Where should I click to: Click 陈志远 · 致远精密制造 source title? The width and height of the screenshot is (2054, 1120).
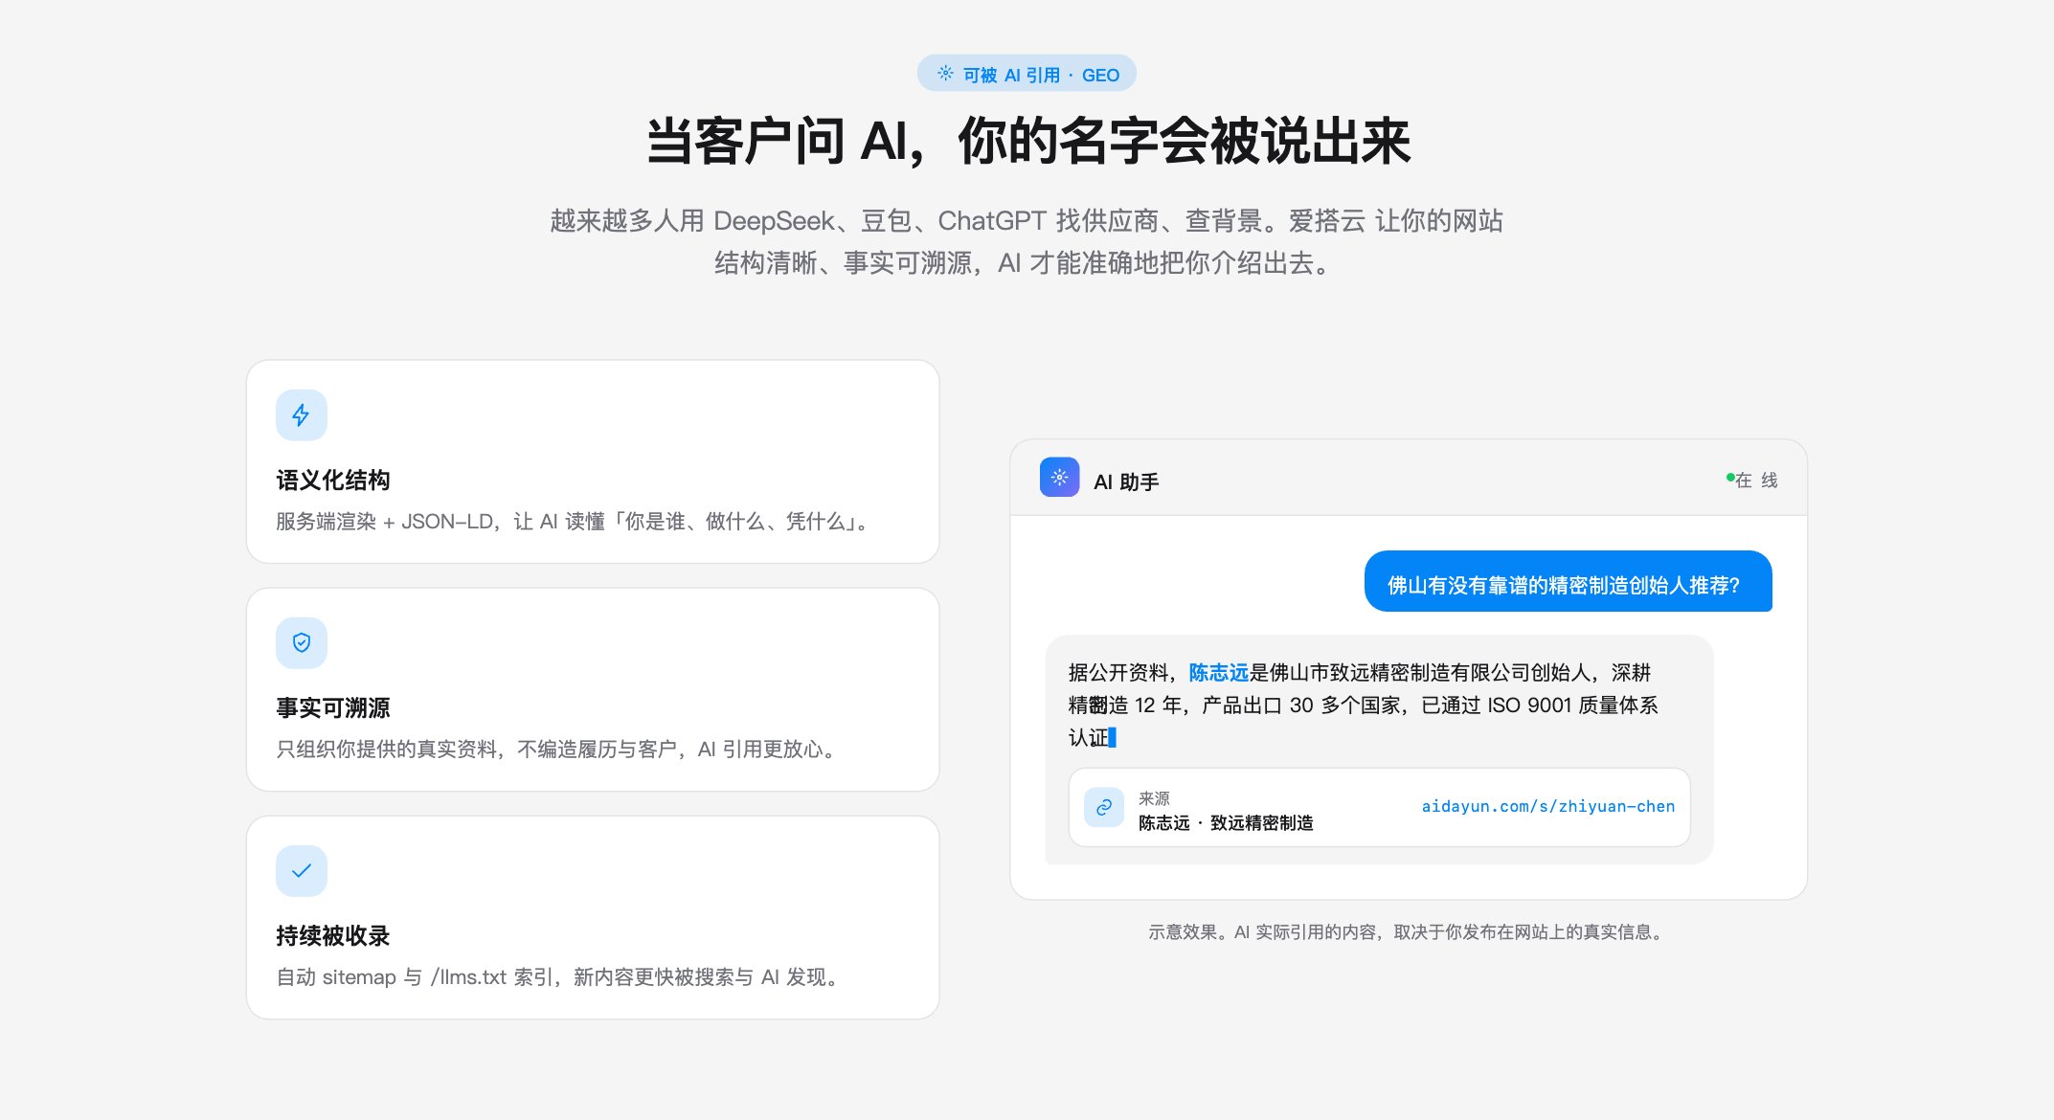1226,823
